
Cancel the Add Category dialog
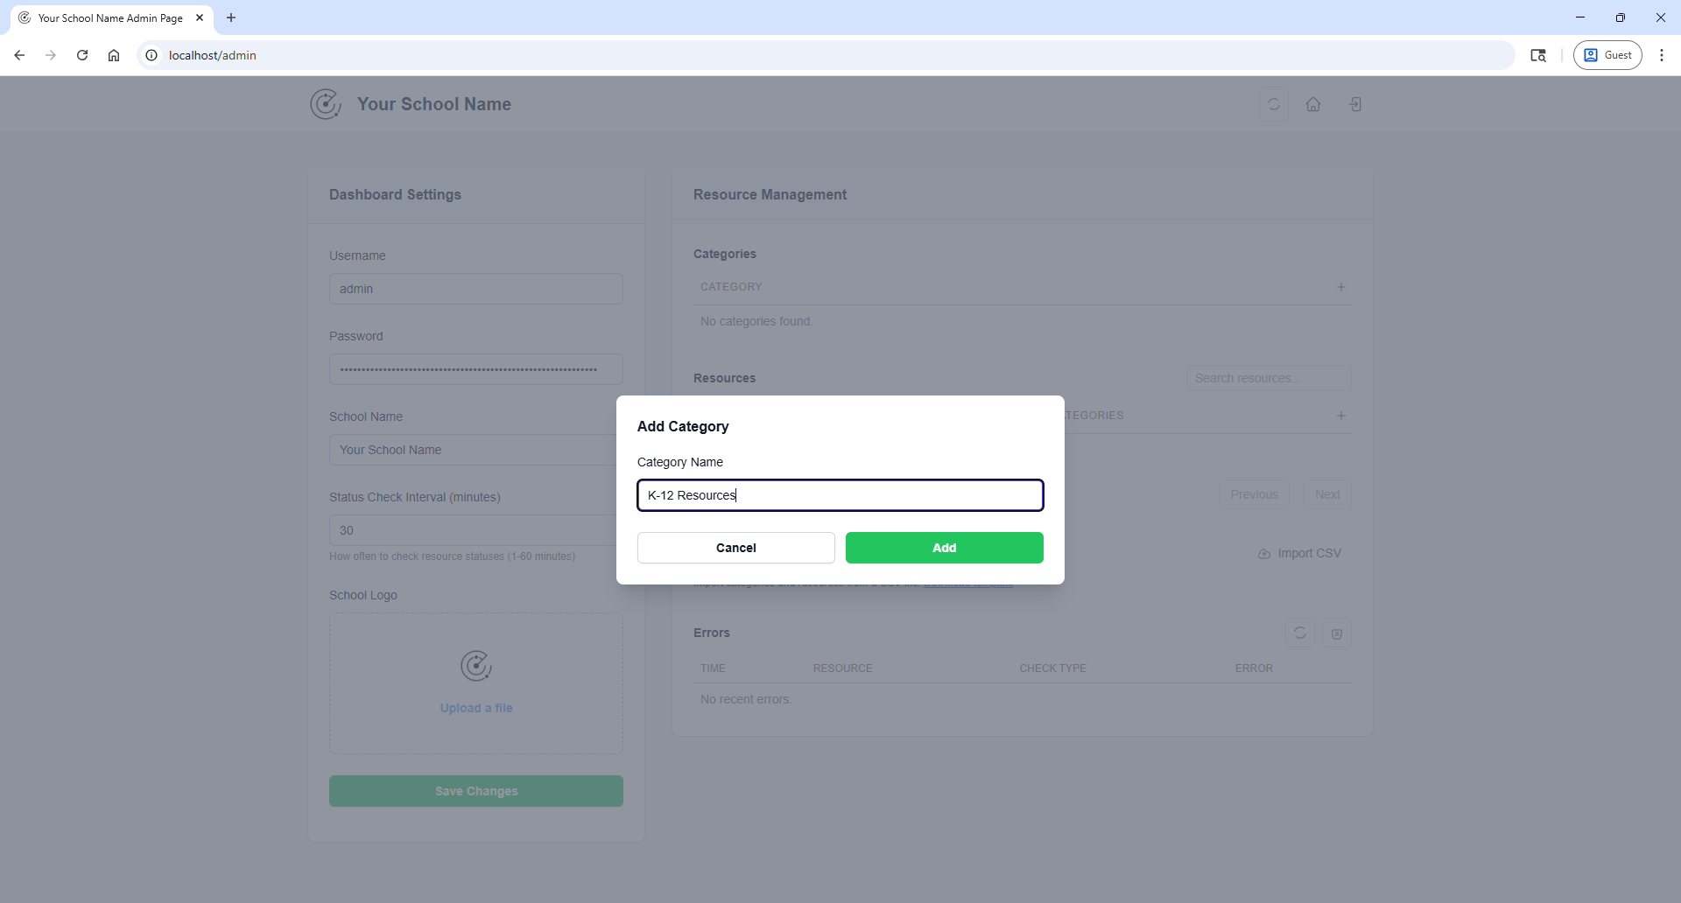click(x=735, y=548)
